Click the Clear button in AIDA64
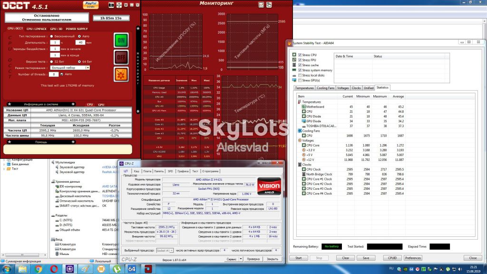 tap(345, 258)
